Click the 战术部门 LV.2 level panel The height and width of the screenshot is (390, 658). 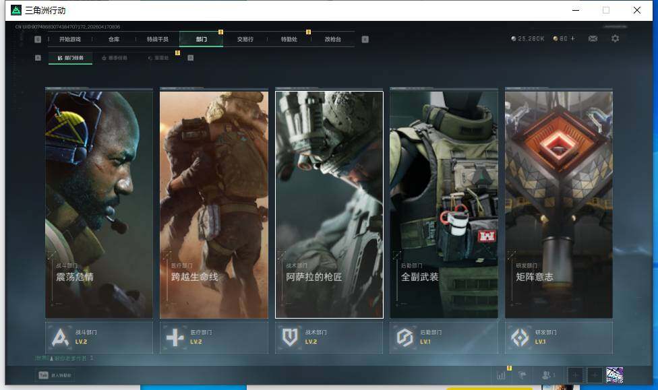329,337
